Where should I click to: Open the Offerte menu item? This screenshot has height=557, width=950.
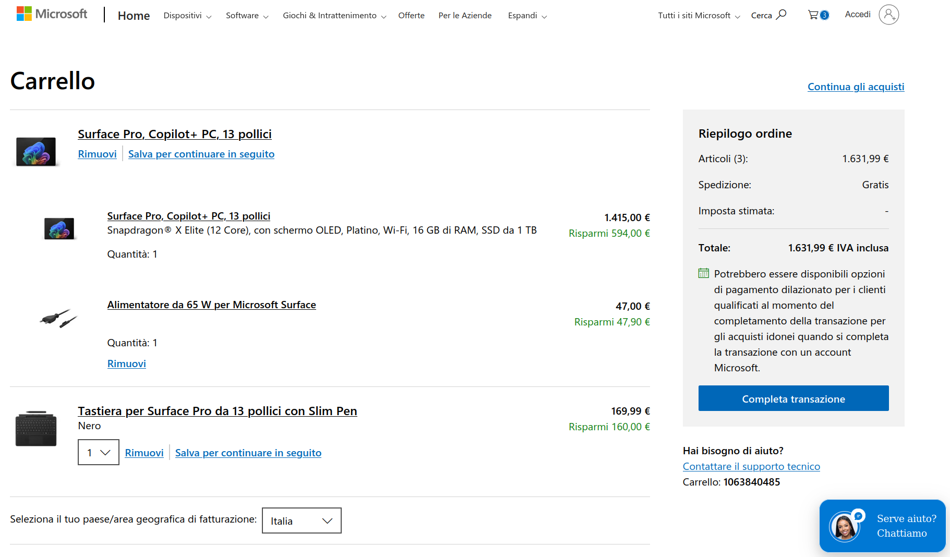pos(411,16)
